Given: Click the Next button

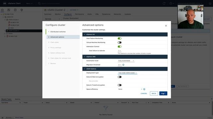Looking at the screenshot, I should [163, 93].
